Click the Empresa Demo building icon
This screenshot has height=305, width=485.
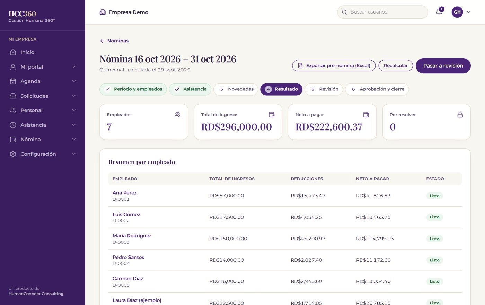pos(103,12)
